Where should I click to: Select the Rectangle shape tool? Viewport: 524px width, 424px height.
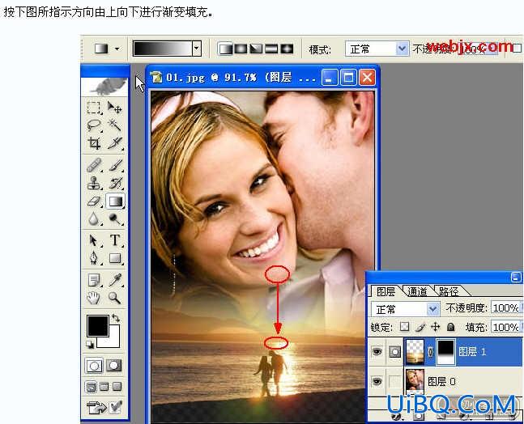114,258
